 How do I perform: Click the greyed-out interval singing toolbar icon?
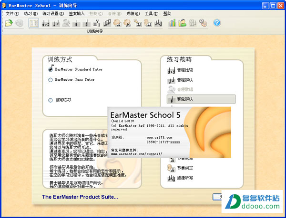point(66,23)
